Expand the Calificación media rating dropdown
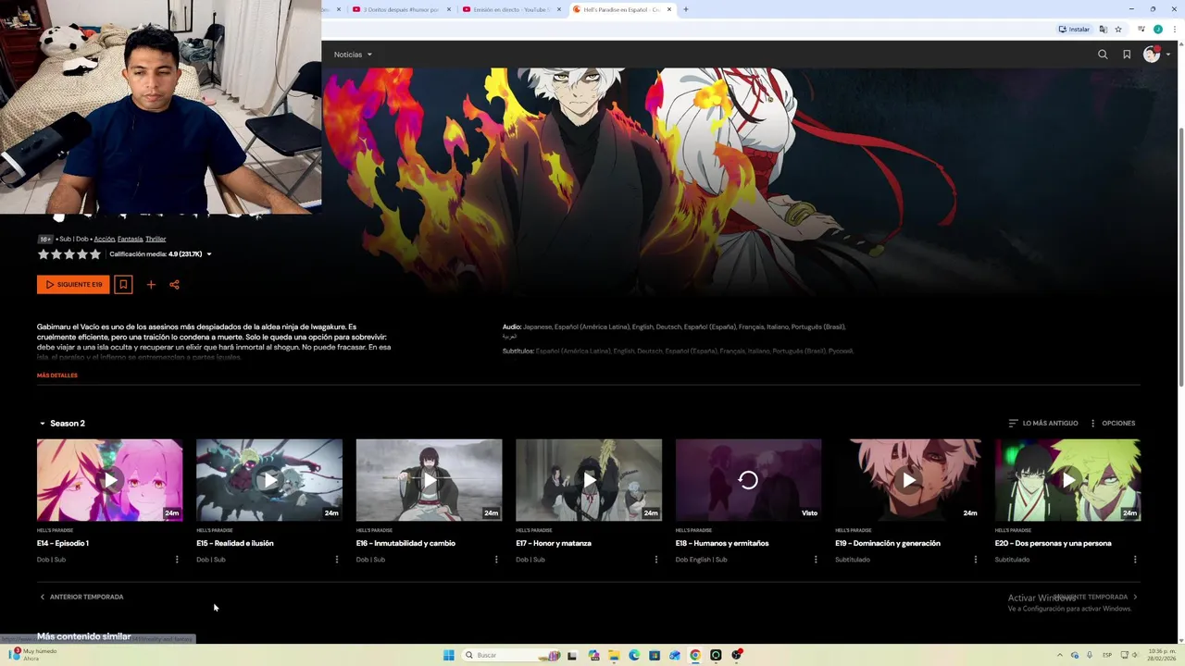This screenshot has width=1185, height=666. click(x=160, y=254)
